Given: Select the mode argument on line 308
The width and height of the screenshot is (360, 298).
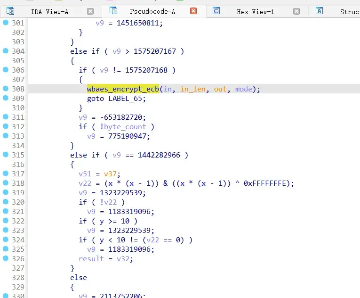Looking at the screenshot, I should [244, 89].
